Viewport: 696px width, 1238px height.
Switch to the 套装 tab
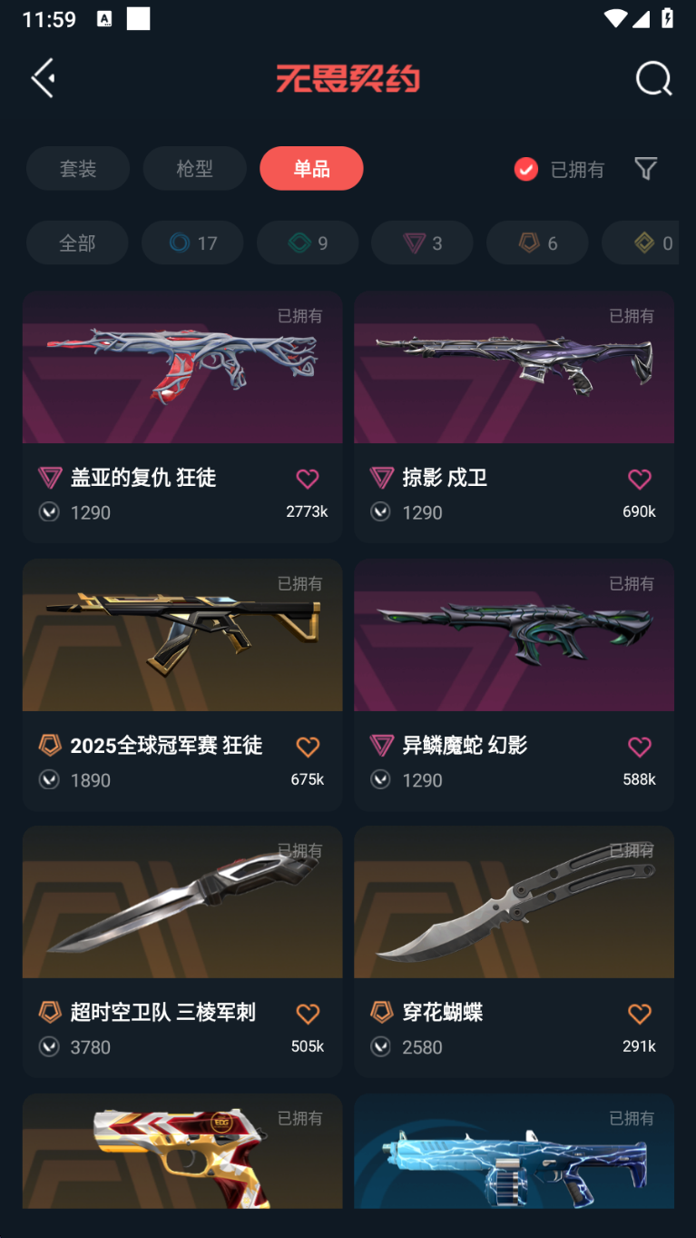78,169
